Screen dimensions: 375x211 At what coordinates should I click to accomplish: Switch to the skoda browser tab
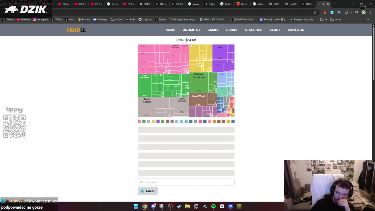coord(112,4)
